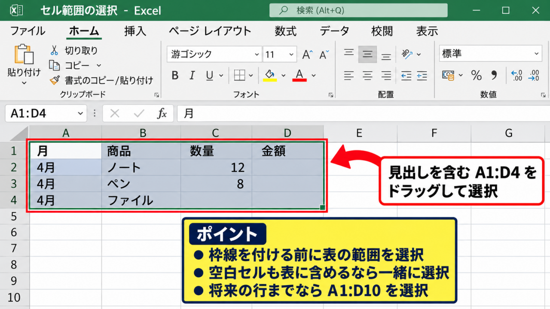The height and width of the screenshot is (309, 550).
Task: Increase the font size
Action: (x=307, y=55)
